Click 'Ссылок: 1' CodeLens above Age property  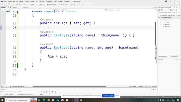pos(46,20)
